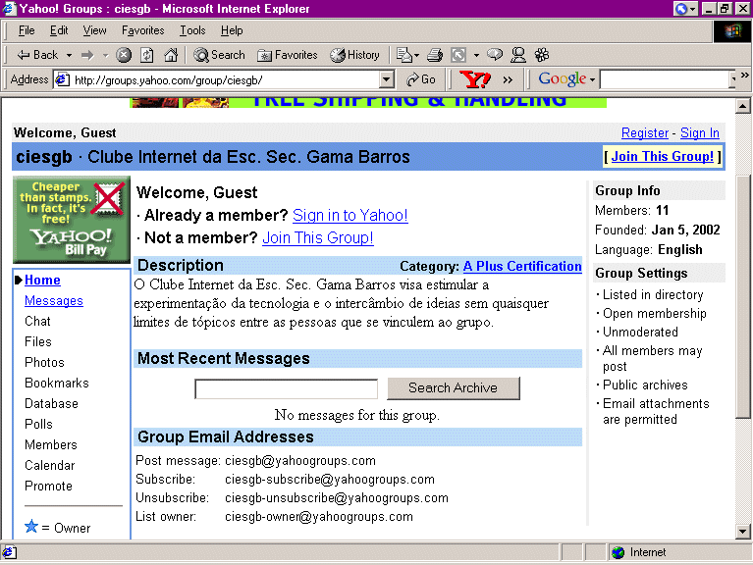Screen dimensions: 753x565
Task: Open the Tools menu
Action: coord(192,30)
